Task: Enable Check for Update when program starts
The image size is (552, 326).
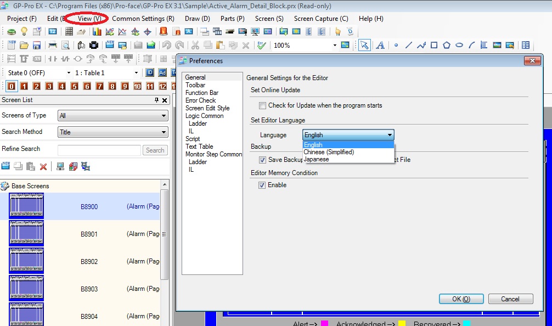Action: 263,105
